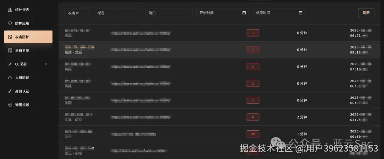
Task: Click the 0 分钟 cell in 福建 - 龙岩 row
Action: point(302,50)
